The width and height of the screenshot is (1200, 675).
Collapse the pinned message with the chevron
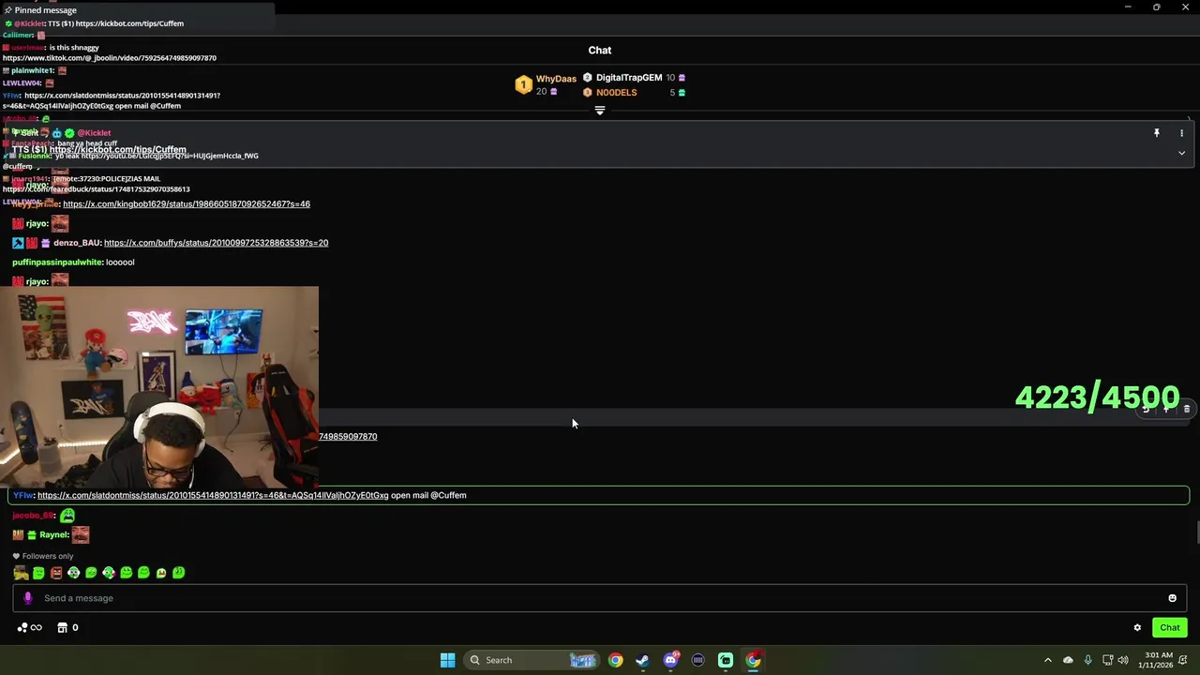1181,153
